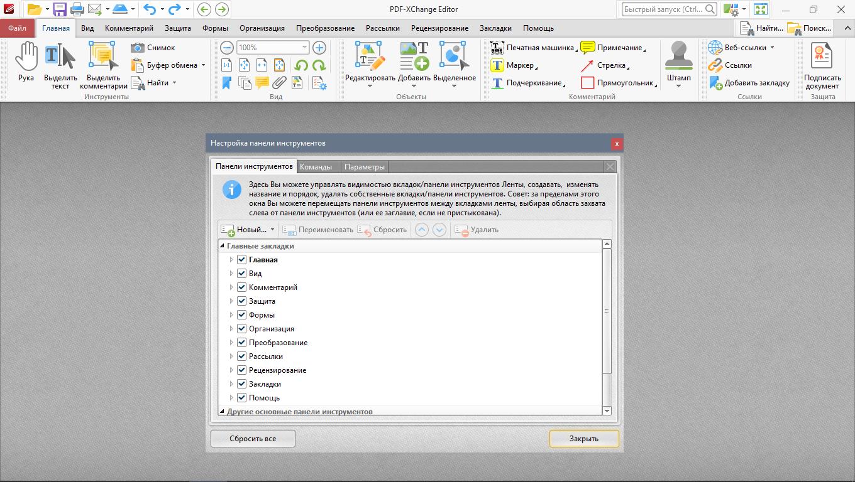
Task: Open bookmarks pane via blue bookmark icon
Action: (x=227, y=83)
